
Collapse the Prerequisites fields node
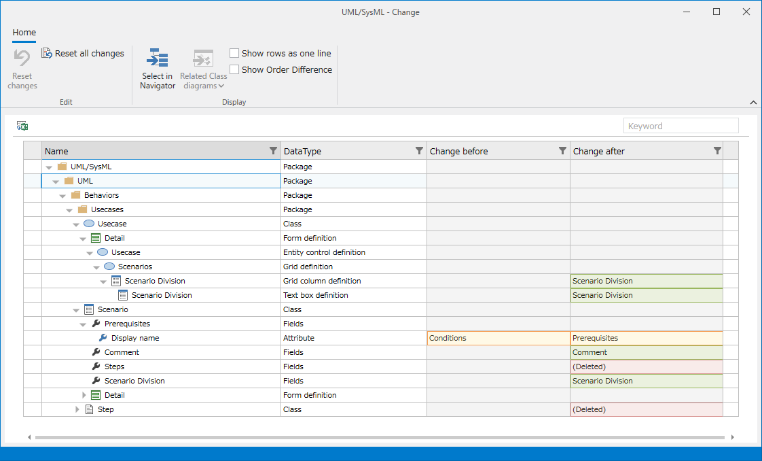(x=83, y=324)
